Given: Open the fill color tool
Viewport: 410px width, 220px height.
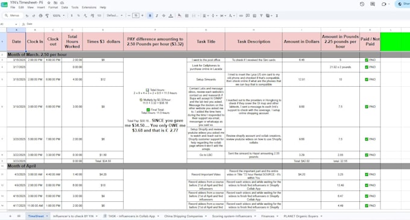Looking at the screenshot, I should click(180, 16).
